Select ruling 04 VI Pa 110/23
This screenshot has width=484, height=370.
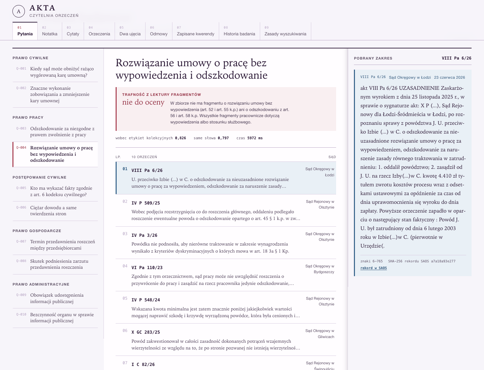226,275
